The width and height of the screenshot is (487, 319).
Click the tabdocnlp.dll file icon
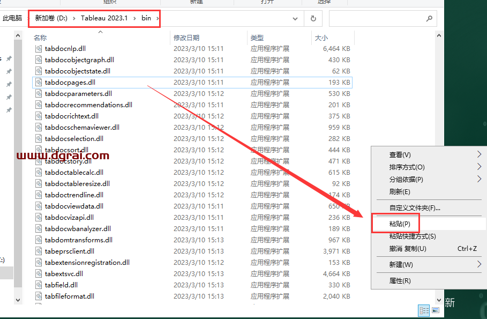(x=39, y=48)
